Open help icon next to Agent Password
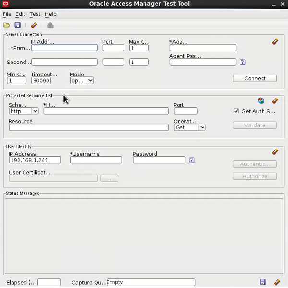 [242, 62]
